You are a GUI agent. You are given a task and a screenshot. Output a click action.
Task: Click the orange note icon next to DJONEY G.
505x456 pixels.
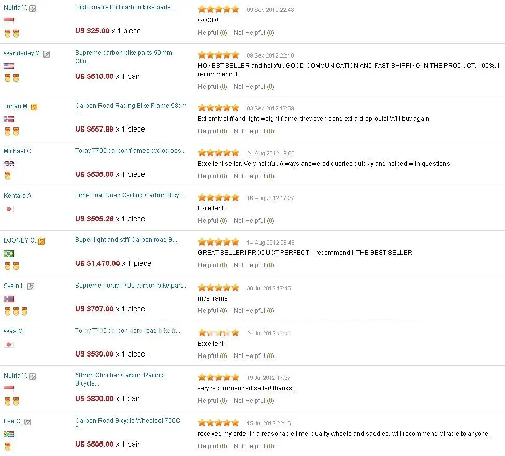point(41,241)
